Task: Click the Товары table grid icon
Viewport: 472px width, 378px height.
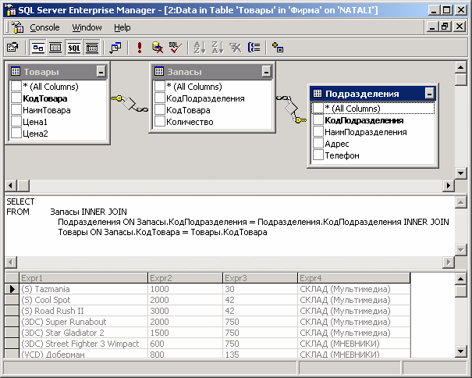Action: coord(16,71)
